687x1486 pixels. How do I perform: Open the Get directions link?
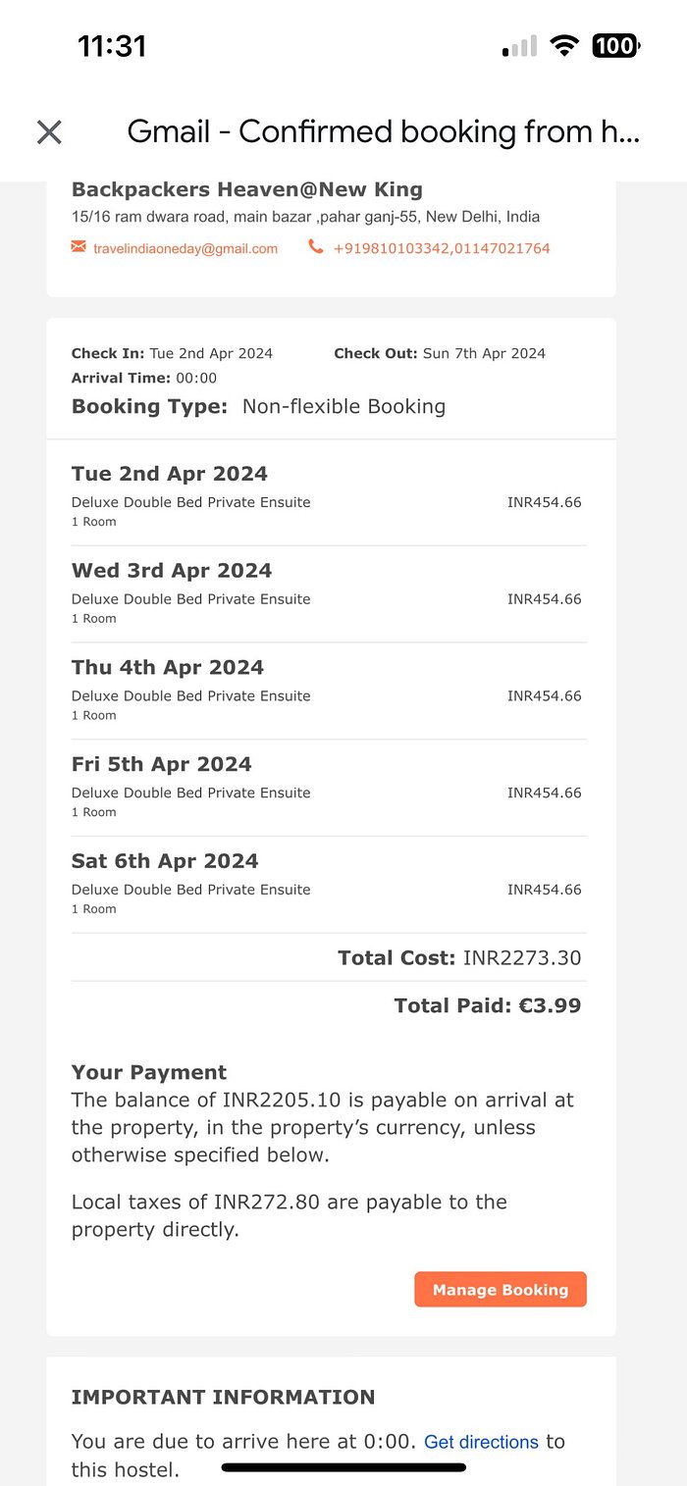tap(481, 1442)
